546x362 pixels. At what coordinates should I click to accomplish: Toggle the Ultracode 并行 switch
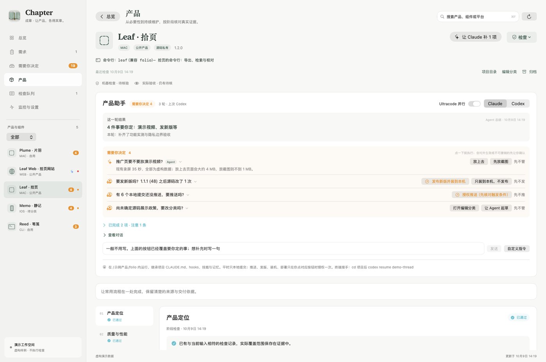pyautogui.click(x=474, y=104)
